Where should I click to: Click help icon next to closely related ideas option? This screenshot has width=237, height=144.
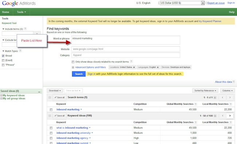[x=131, y=61]
